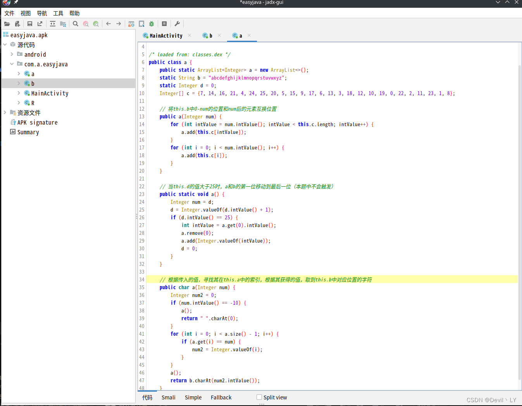Click the navigate forward arrow

point(119,24)
